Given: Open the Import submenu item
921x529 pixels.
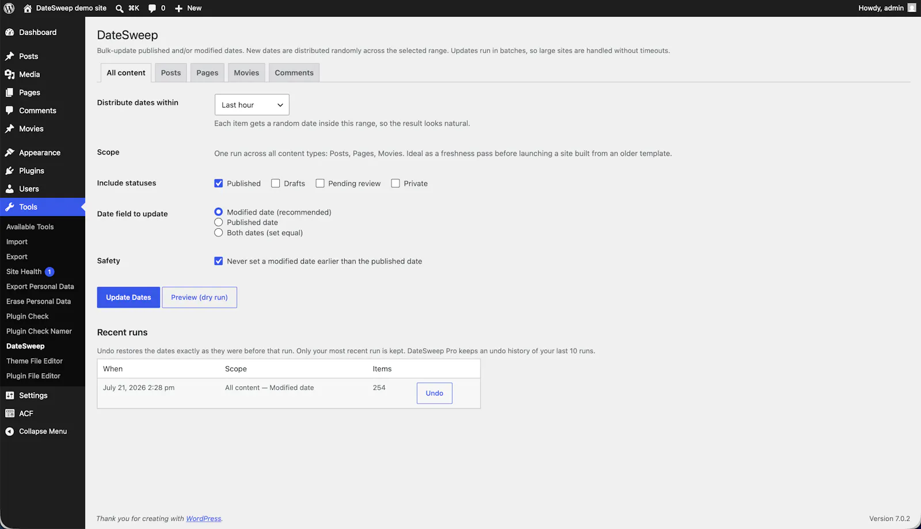Looking at the screenshot, I should coord(17,242).
